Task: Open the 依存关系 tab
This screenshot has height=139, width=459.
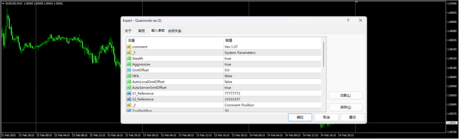Action: (175, 31)
